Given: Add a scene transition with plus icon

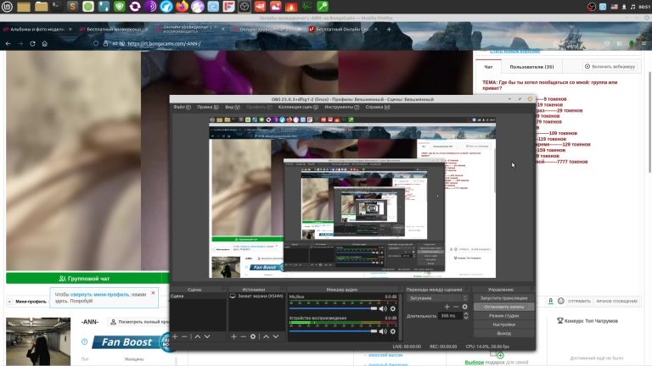Looking at the screenshot, I should pyautogui.click(x=447, y=307).
